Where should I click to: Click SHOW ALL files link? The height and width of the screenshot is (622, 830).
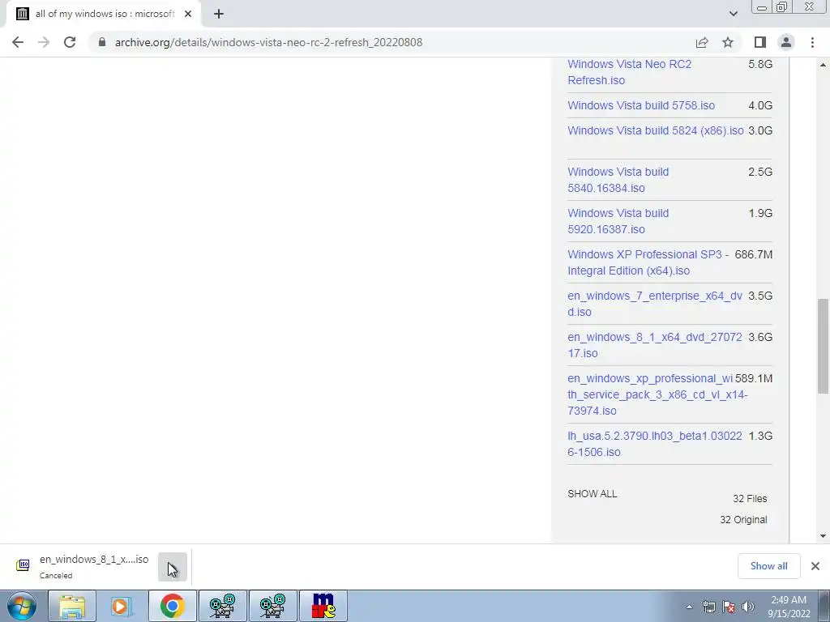click(x=592, y=494)
